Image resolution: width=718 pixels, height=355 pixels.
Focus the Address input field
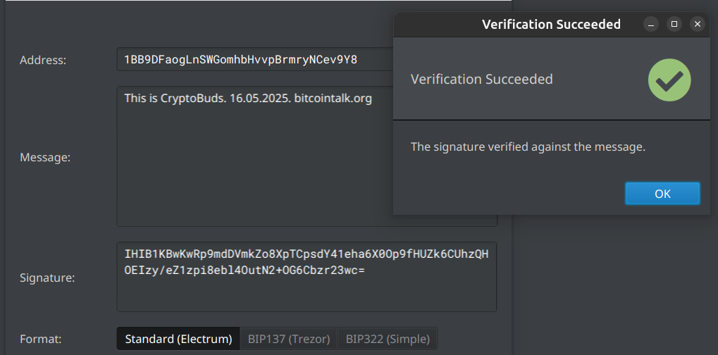coord(256,59)
